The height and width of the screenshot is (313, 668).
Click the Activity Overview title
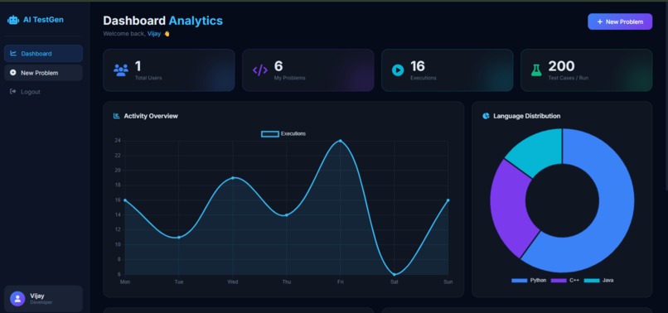coord(151,116)
